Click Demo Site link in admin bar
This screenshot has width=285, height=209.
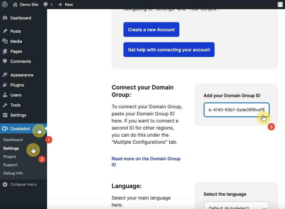tap(29, 4)
